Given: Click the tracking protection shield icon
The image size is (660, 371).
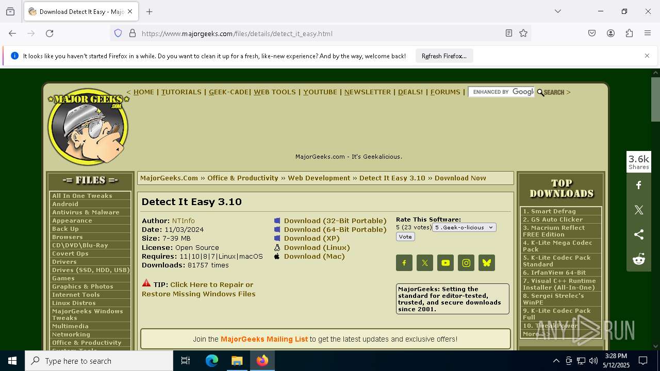Looking at the screenshot, I should [118, 33].
